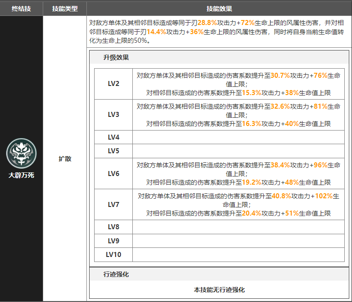Click the 大辟万死 skill icon

[21, 153]
